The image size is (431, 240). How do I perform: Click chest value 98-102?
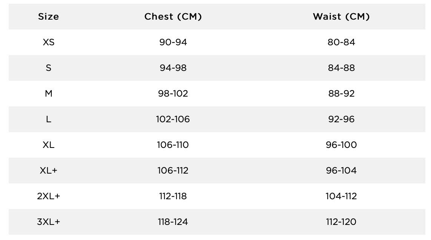[173, 94]
